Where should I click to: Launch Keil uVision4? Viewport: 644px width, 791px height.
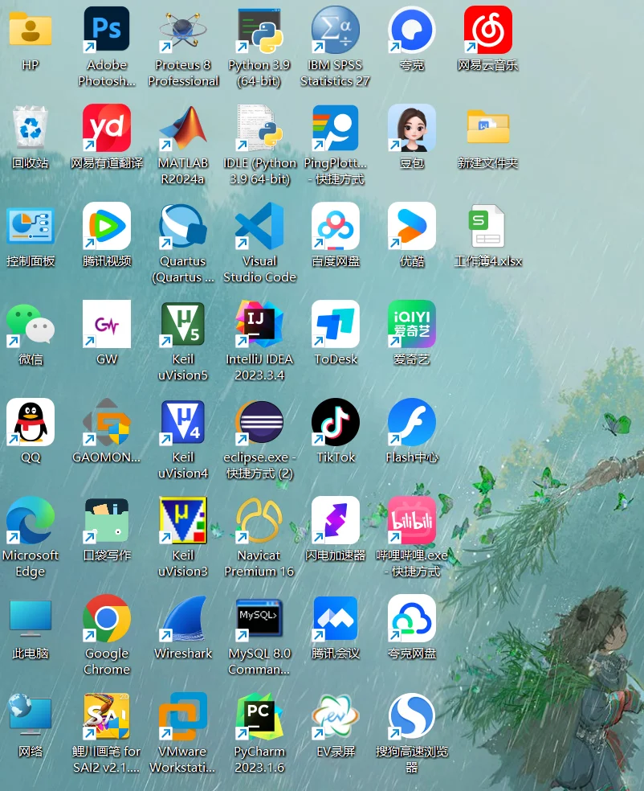click(183, 422)
